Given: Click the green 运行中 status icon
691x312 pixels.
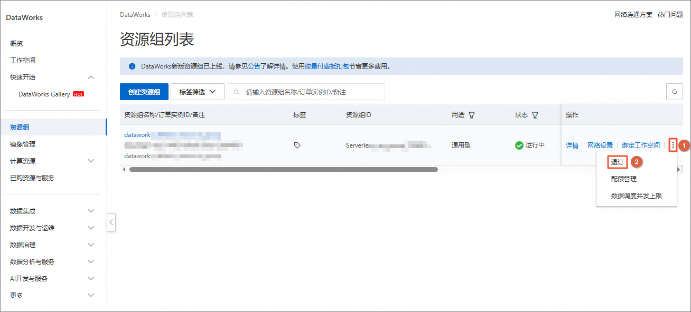Looking at the screenshot, I should point(519,145).
